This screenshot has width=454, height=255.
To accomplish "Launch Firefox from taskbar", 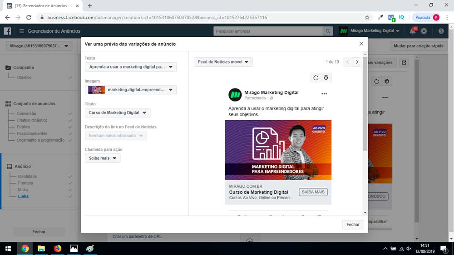I will point(57,249).
